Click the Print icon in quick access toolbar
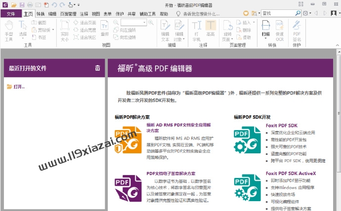 coord(30,4)
